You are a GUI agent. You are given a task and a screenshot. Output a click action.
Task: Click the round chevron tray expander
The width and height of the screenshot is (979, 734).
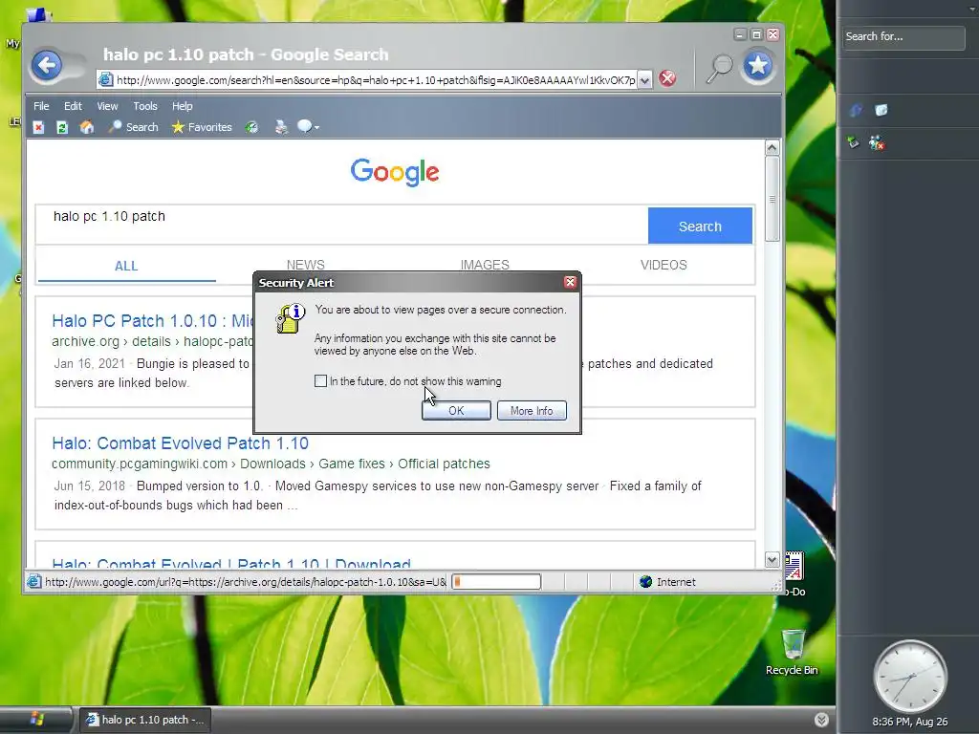(821, 720)
